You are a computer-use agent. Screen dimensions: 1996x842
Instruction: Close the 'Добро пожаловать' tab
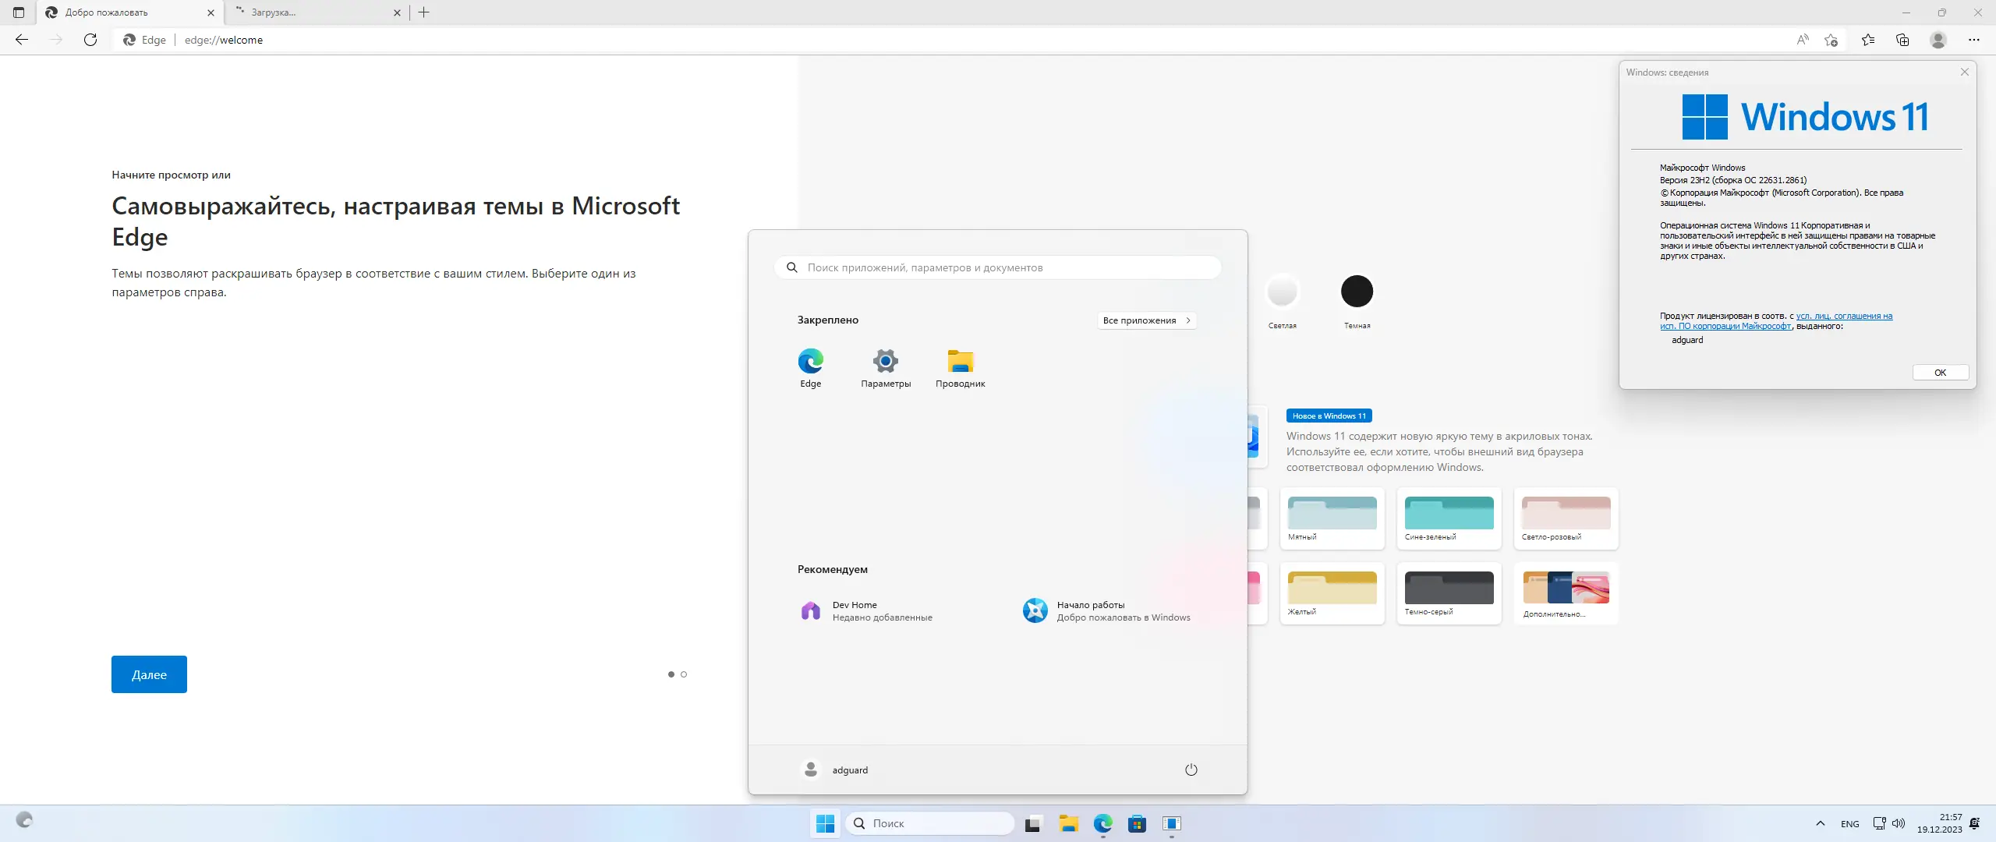coord(211,12)
